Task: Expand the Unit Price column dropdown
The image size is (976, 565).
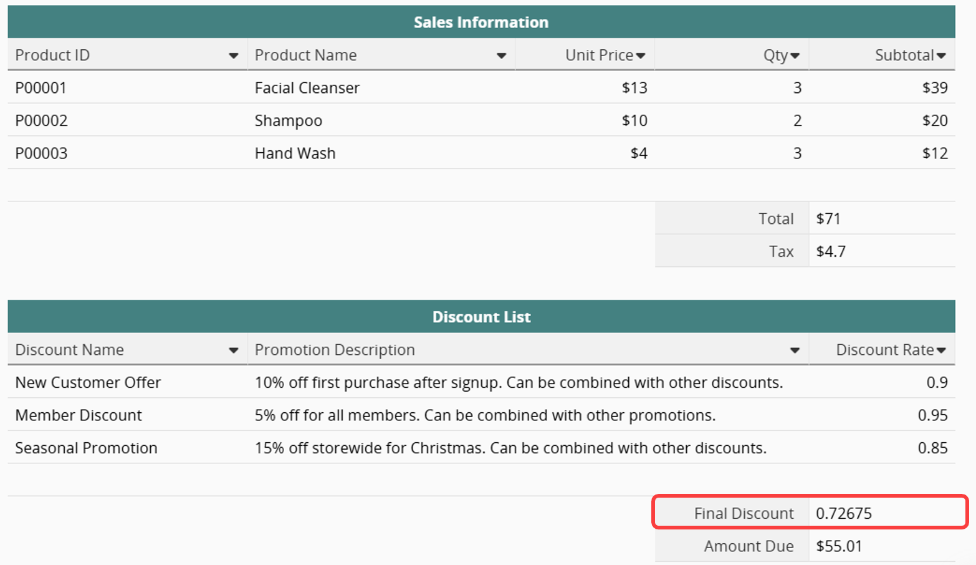Action: pos(641,56)
